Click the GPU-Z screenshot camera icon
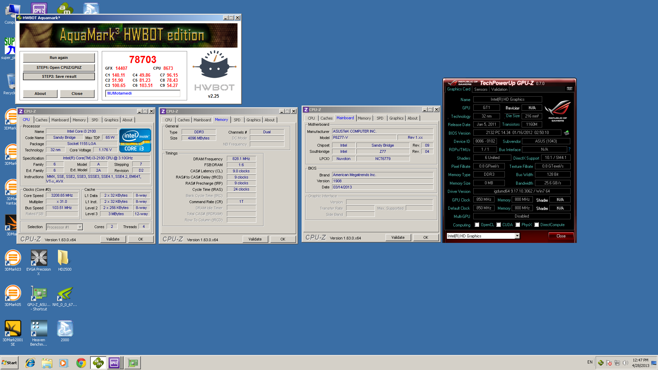Screen dimensions: 658x370 click(570, 89)
